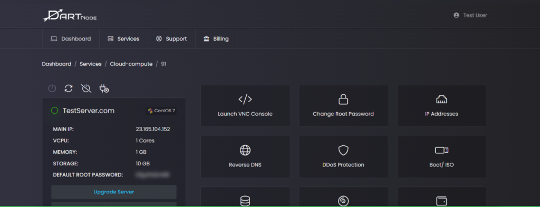Click the DEFAULT ROOT PASSWORD label
This screenshot has height=207, width=540.
pos(88,175)
